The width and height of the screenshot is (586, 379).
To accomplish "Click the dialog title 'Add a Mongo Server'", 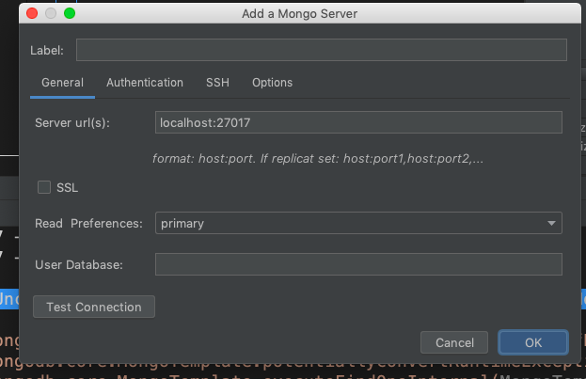I will point(300,14).
